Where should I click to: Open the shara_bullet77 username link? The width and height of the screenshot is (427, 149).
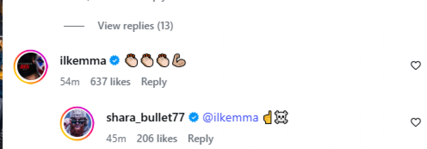pyautogui.click(x=145, y=118)
